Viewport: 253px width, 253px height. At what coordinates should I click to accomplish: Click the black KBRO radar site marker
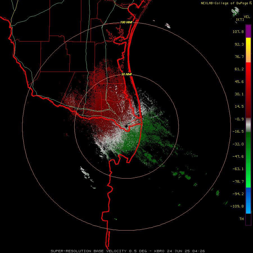tap(126, 126)
